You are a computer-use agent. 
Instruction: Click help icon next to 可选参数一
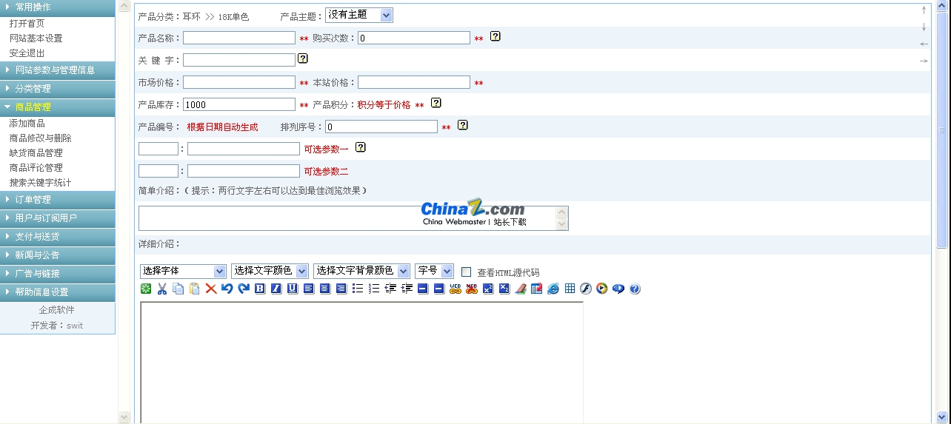[361, 147]
